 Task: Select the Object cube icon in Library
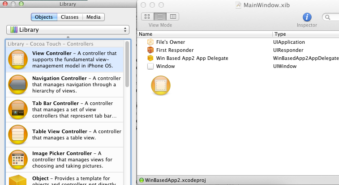(18, 180)
